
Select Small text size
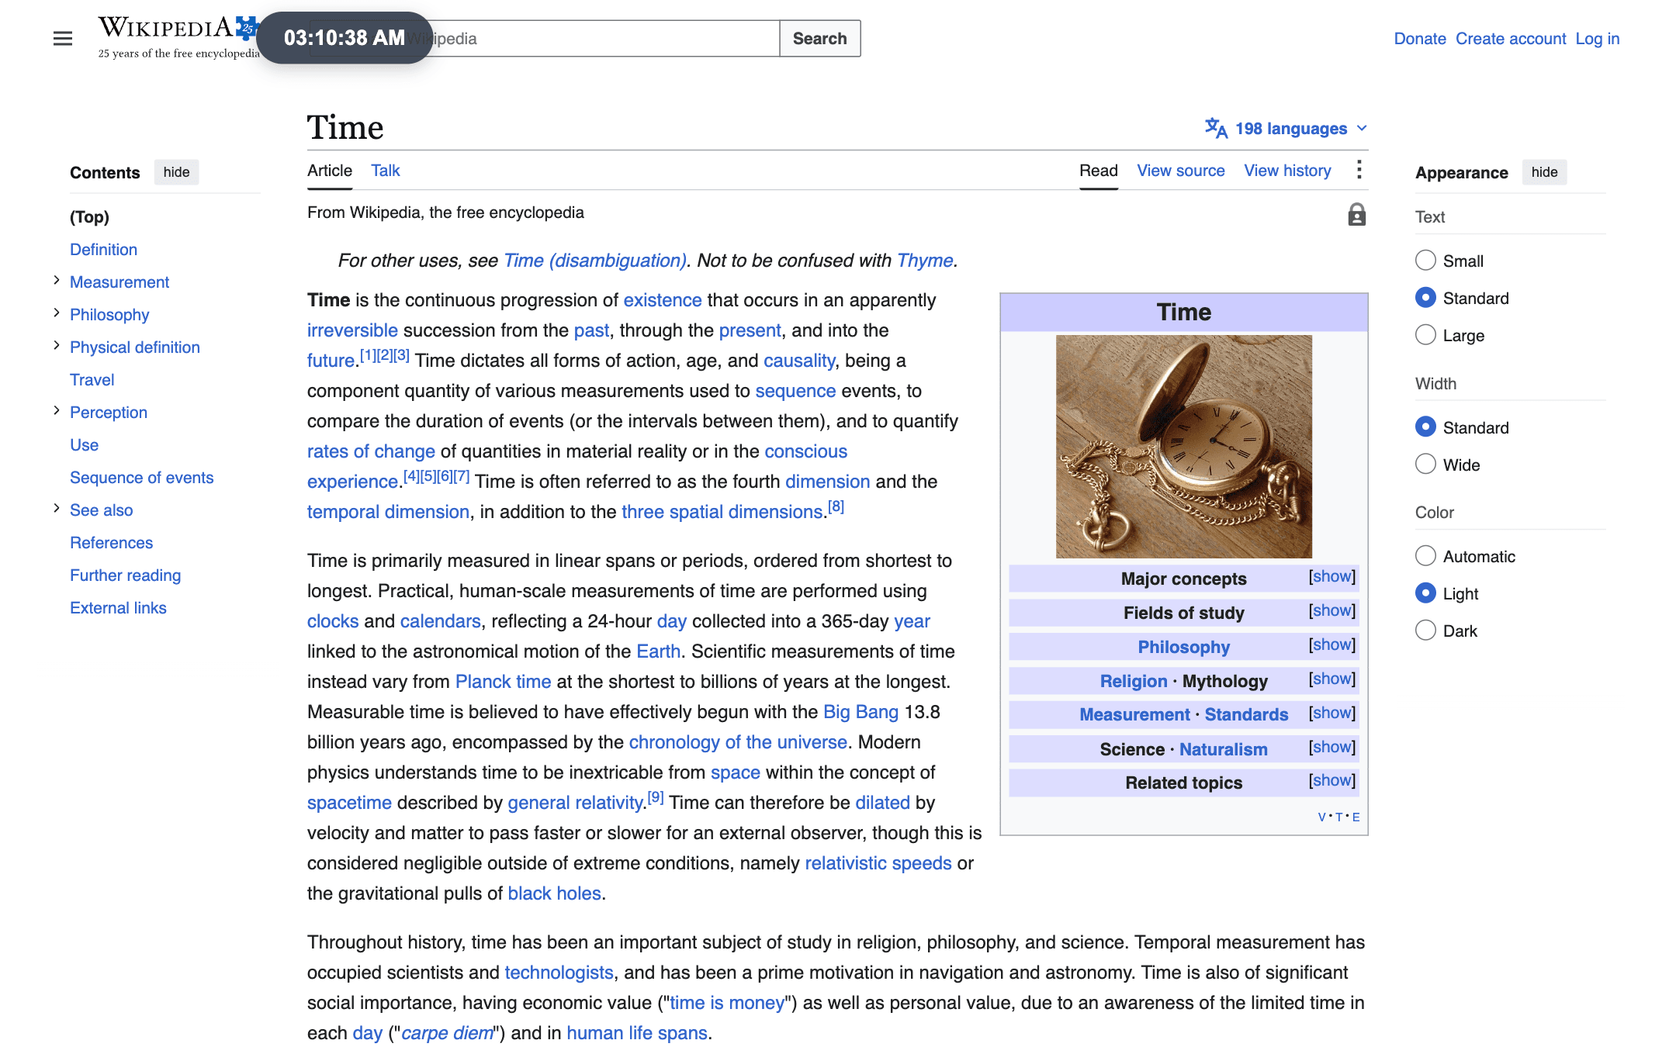click(x=1425, y=261)
